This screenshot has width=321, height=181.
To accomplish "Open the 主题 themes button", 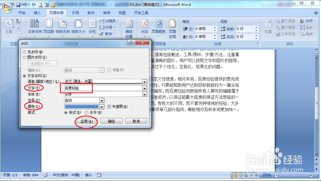I will pos(9,28).
